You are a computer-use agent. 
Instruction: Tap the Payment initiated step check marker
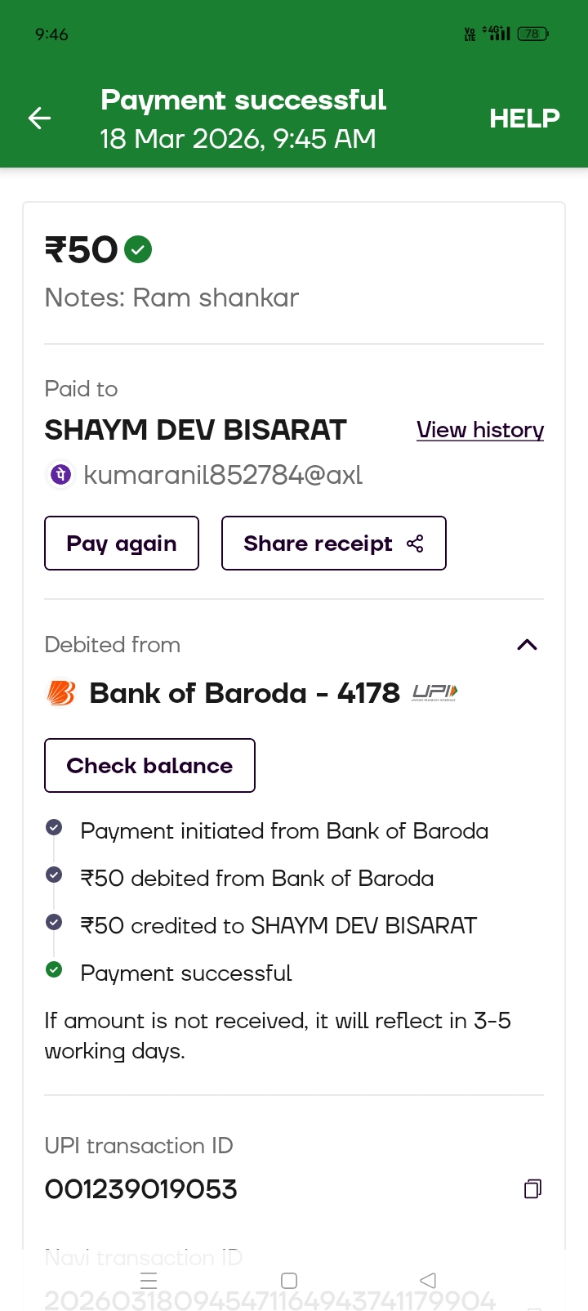[54, 828]
